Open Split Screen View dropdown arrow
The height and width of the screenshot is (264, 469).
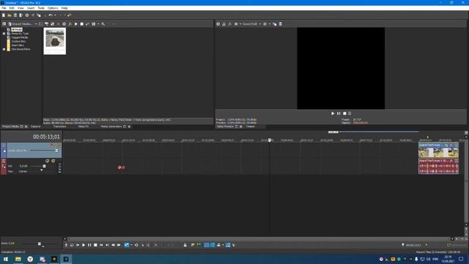240,24
